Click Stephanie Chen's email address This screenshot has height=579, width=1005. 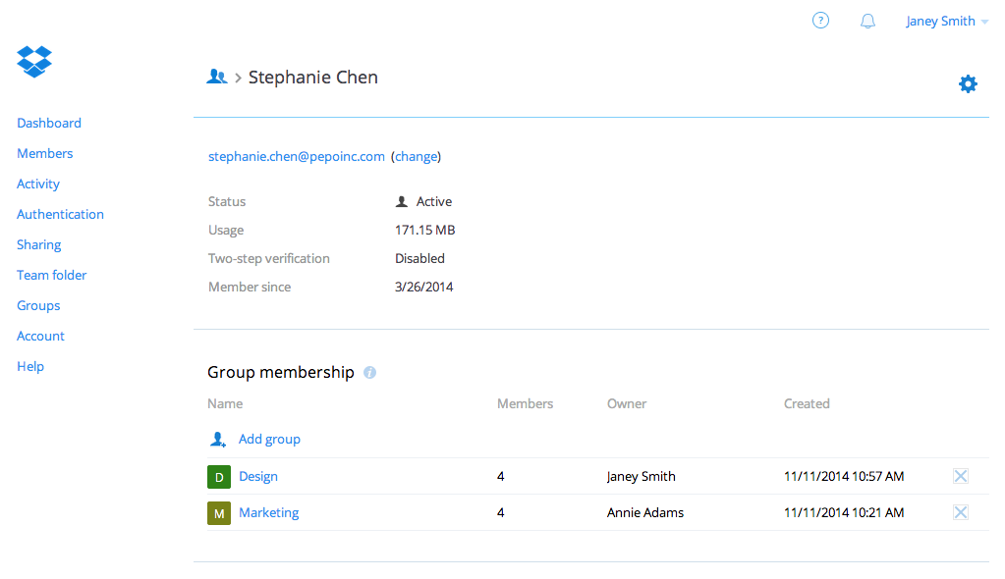click(x=296, y=156)
